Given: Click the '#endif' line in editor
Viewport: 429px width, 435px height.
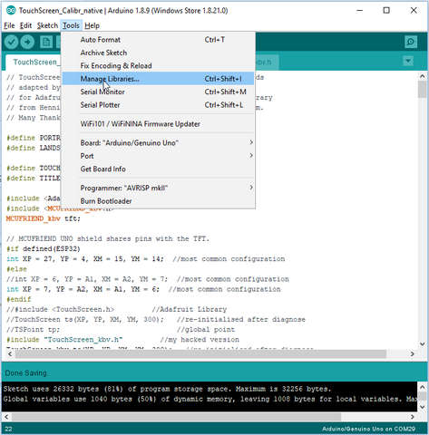Looking at the screenshot, I should point(18,299).
